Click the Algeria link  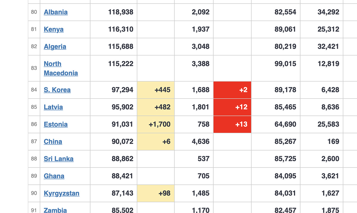pos(55,47)
